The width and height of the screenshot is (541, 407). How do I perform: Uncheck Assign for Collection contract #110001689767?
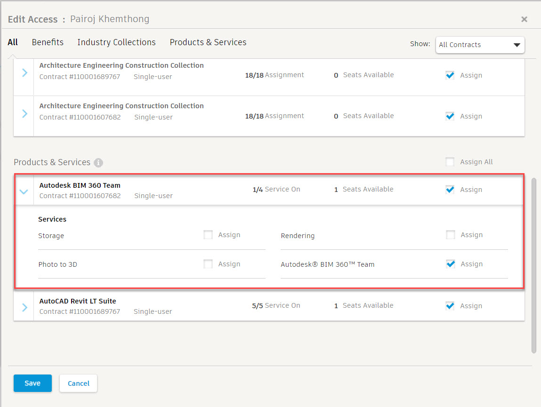pyautogui.click(x=450, y=75)
